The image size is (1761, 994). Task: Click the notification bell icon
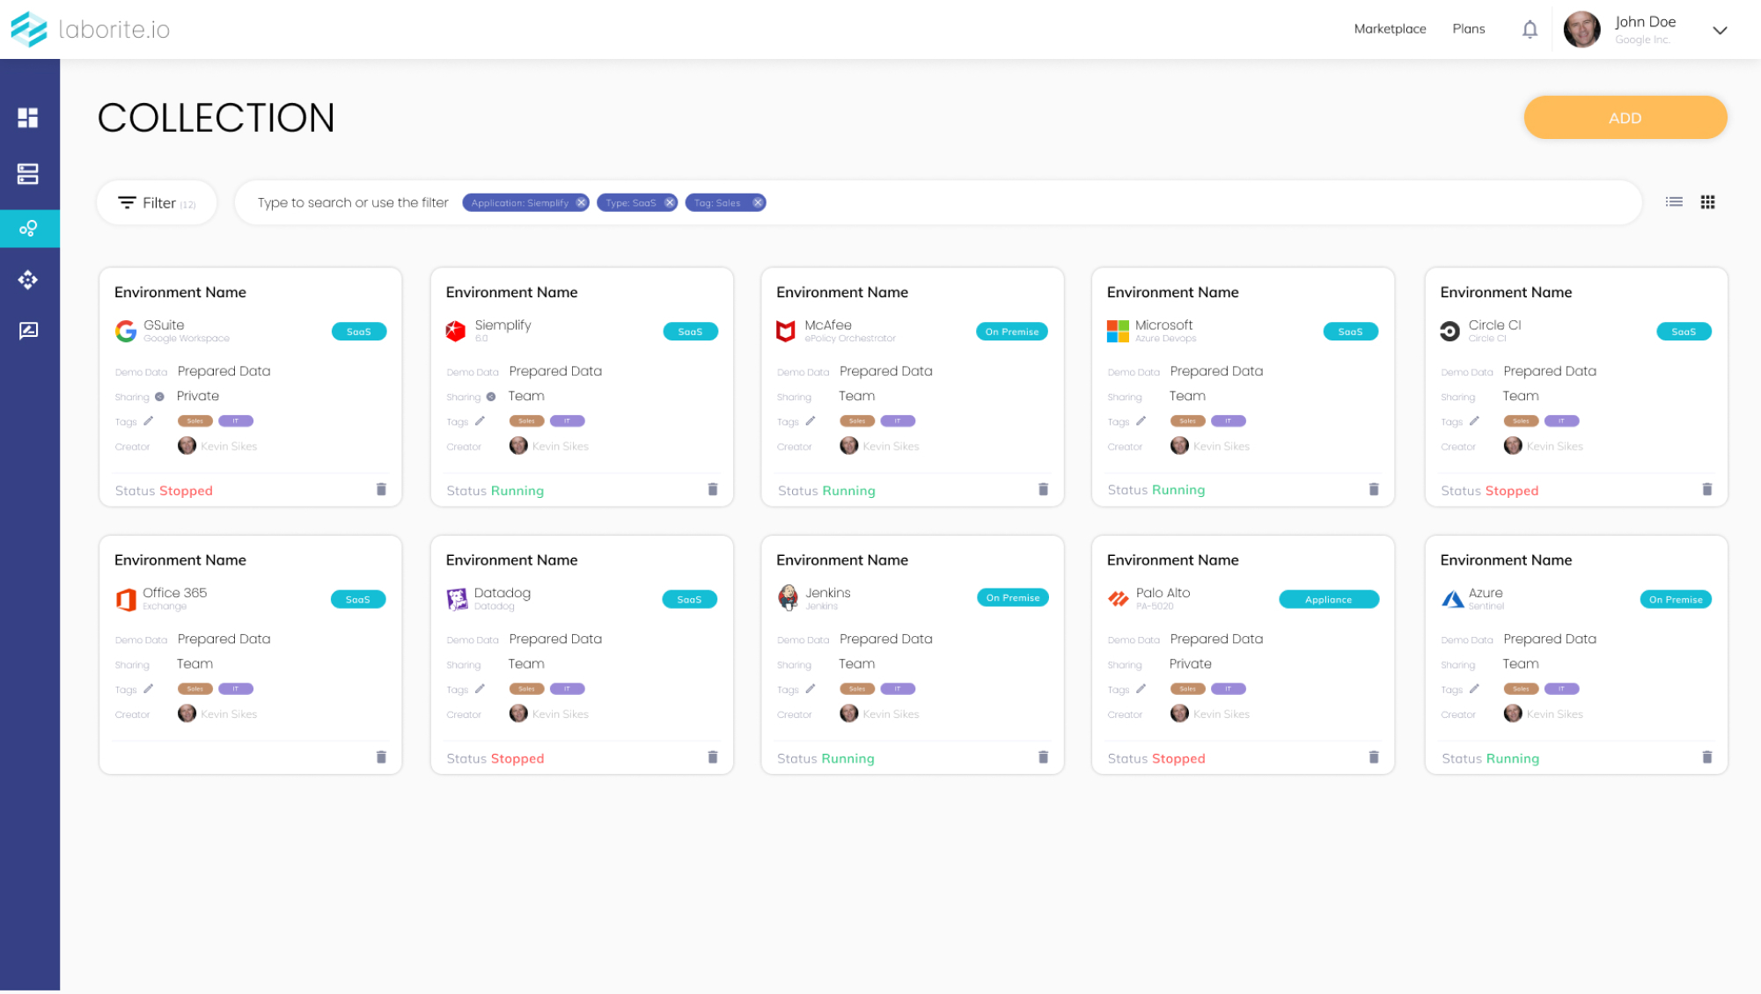[x=1530, y=29]
